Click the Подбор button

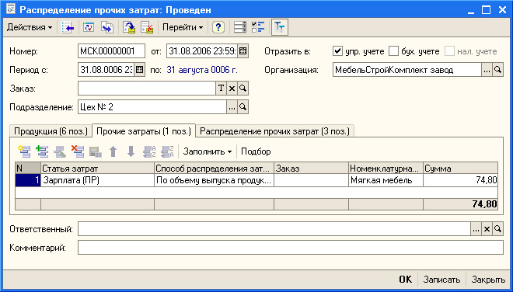(256, 151)
